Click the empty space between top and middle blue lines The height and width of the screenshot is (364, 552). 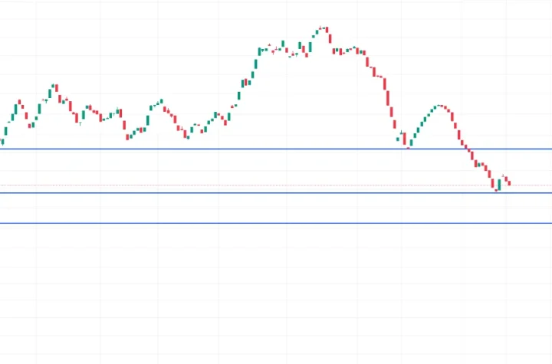click(x=230, y=170)
